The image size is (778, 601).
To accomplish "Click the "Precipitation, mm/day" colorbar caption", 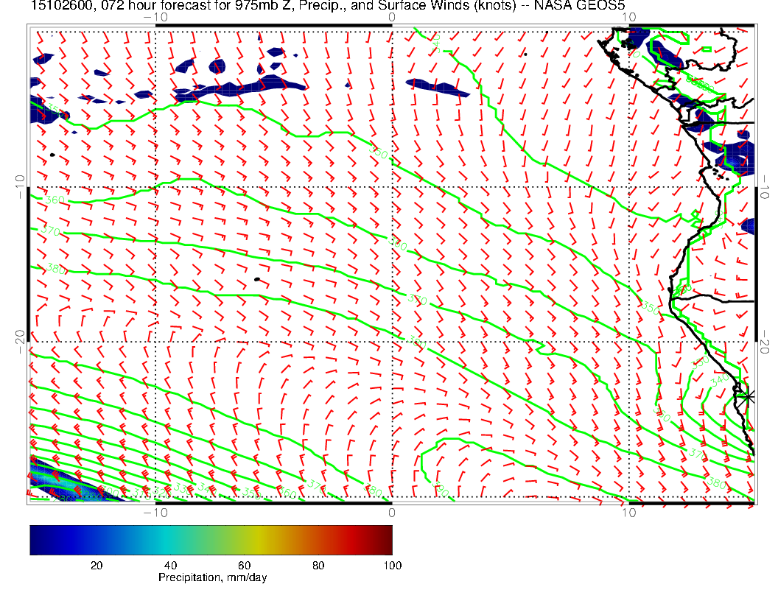I will tap(212, 578).
